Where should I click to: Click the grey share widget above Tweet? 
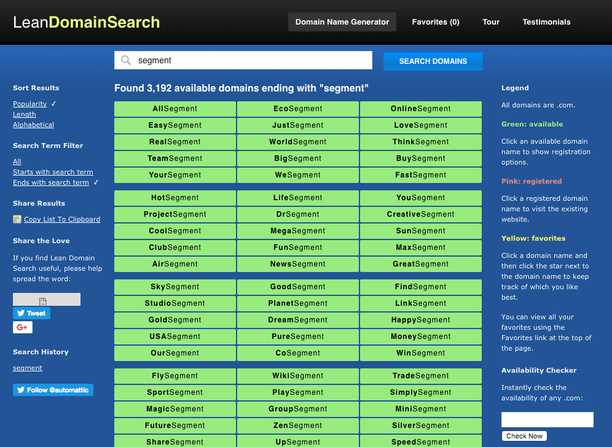coord(47,300)
